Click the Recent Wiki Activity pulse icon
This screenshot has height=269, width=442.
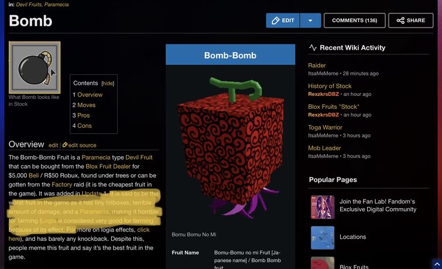tap(313, 47)
